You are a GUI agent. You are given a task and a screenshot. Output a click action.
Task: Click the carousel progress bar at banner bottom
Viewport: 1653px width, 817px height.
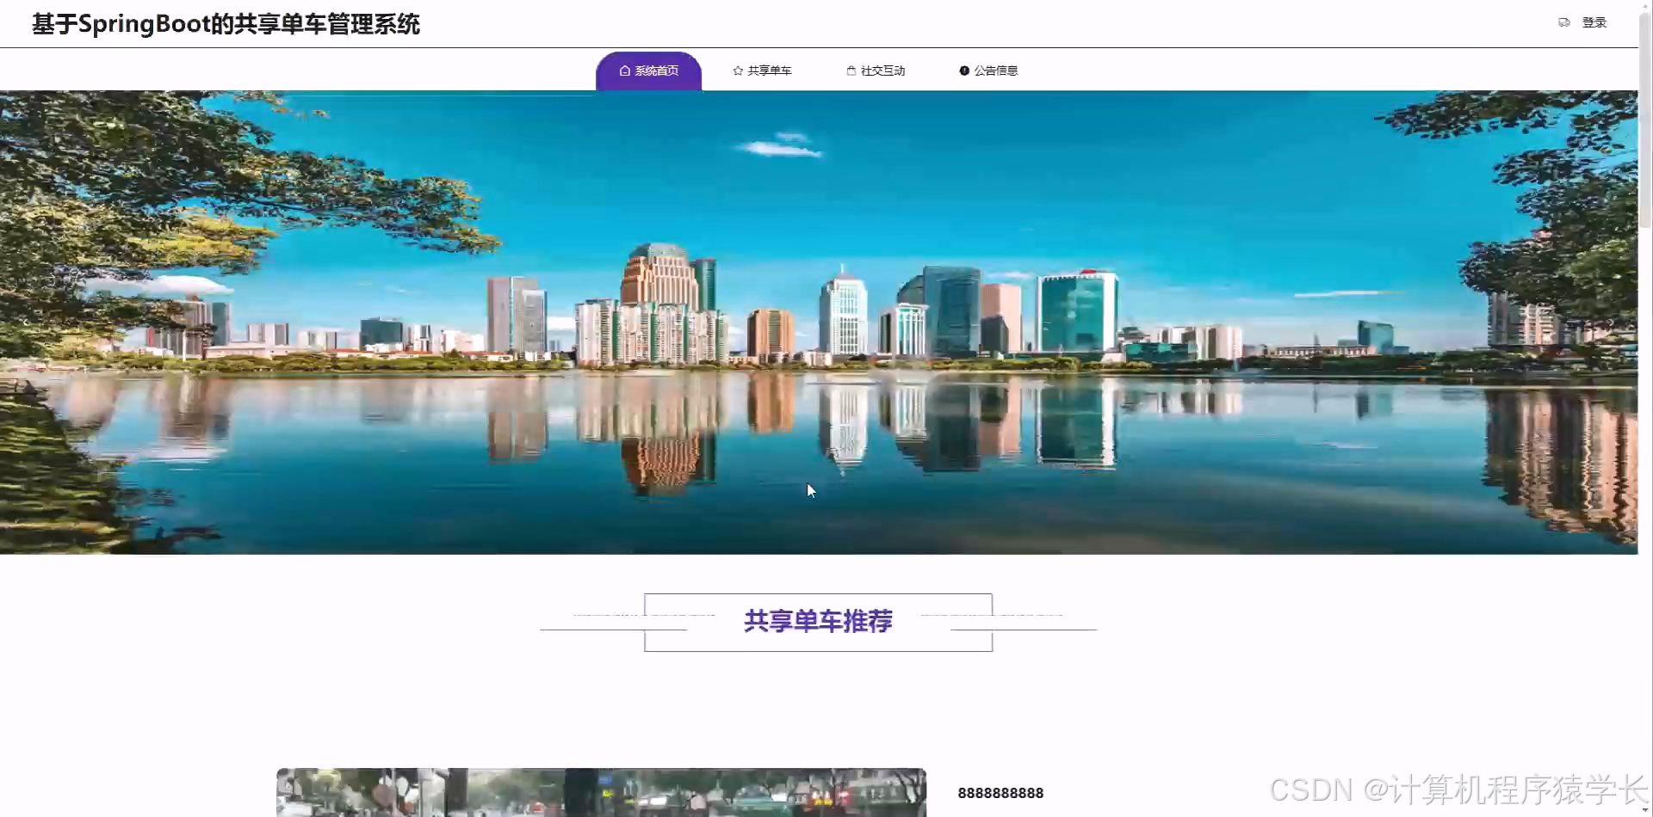[818, 551]
